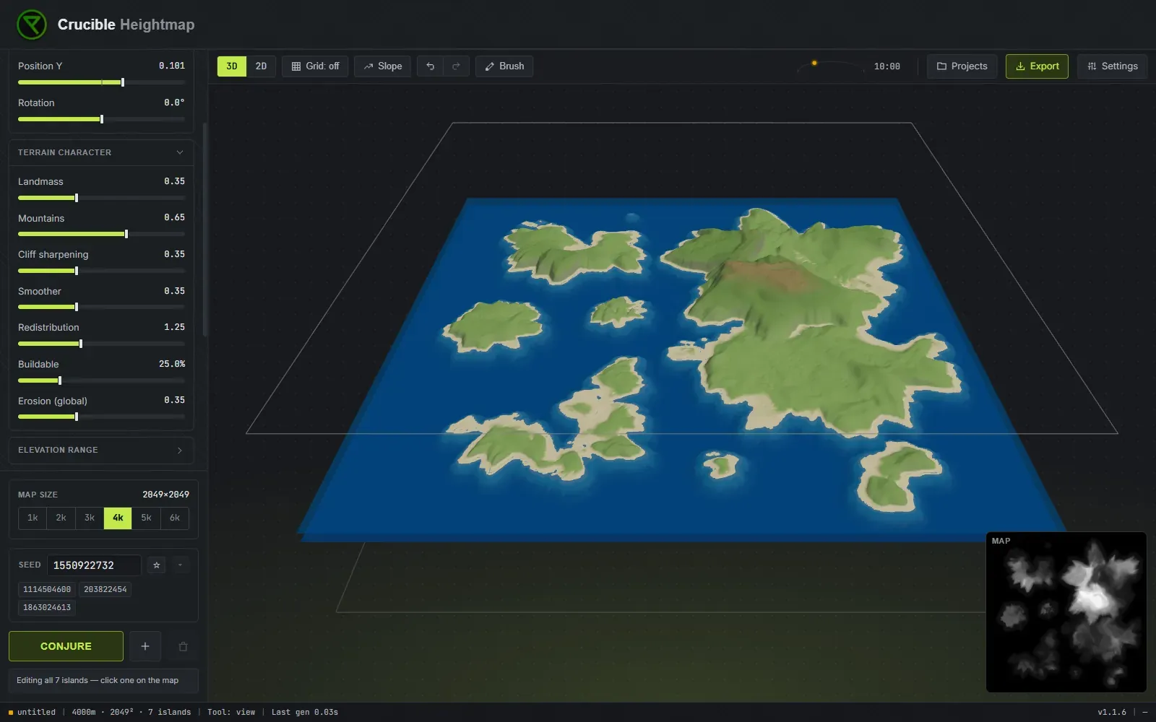Collapse the Terrain Character section
Viewport: 1156px width, 722px height.
[101, 152]
